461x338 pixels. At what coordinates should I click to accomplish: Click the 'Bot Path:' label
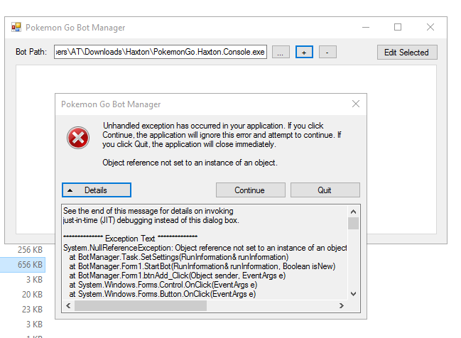pyautogui.click(x=31, y=52)
